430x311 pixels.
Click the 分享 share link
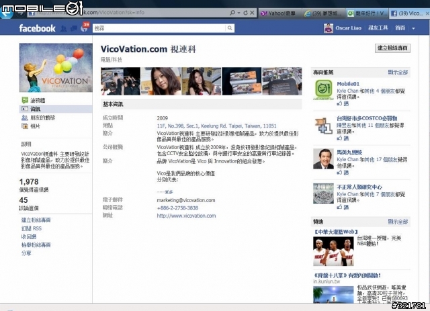26,253
